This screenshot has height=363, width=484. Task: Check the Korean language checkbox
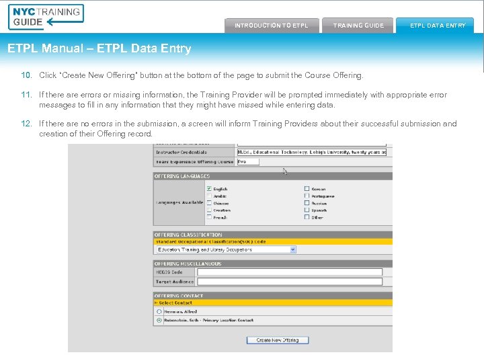307,189
